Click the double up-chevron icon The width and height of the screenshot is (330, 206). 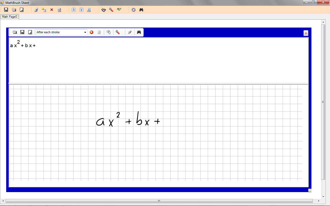(x=74, y=10)
